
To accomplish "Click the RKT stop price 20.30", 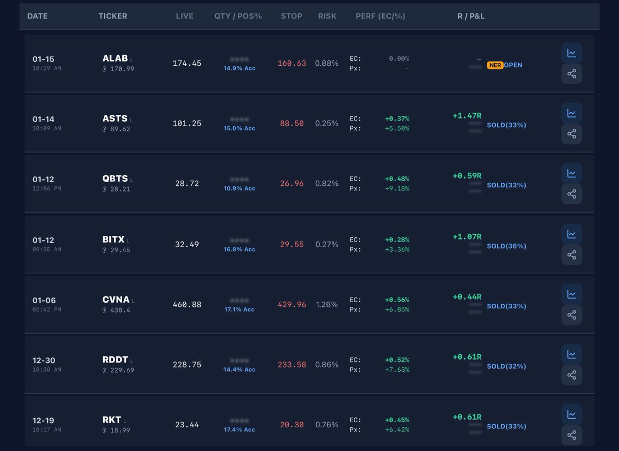I will tap(292, 425).
